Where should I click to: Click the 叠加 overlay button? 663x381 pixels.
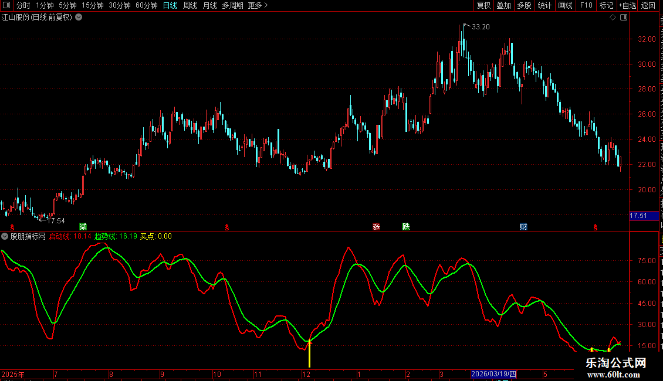pos(504,5)
